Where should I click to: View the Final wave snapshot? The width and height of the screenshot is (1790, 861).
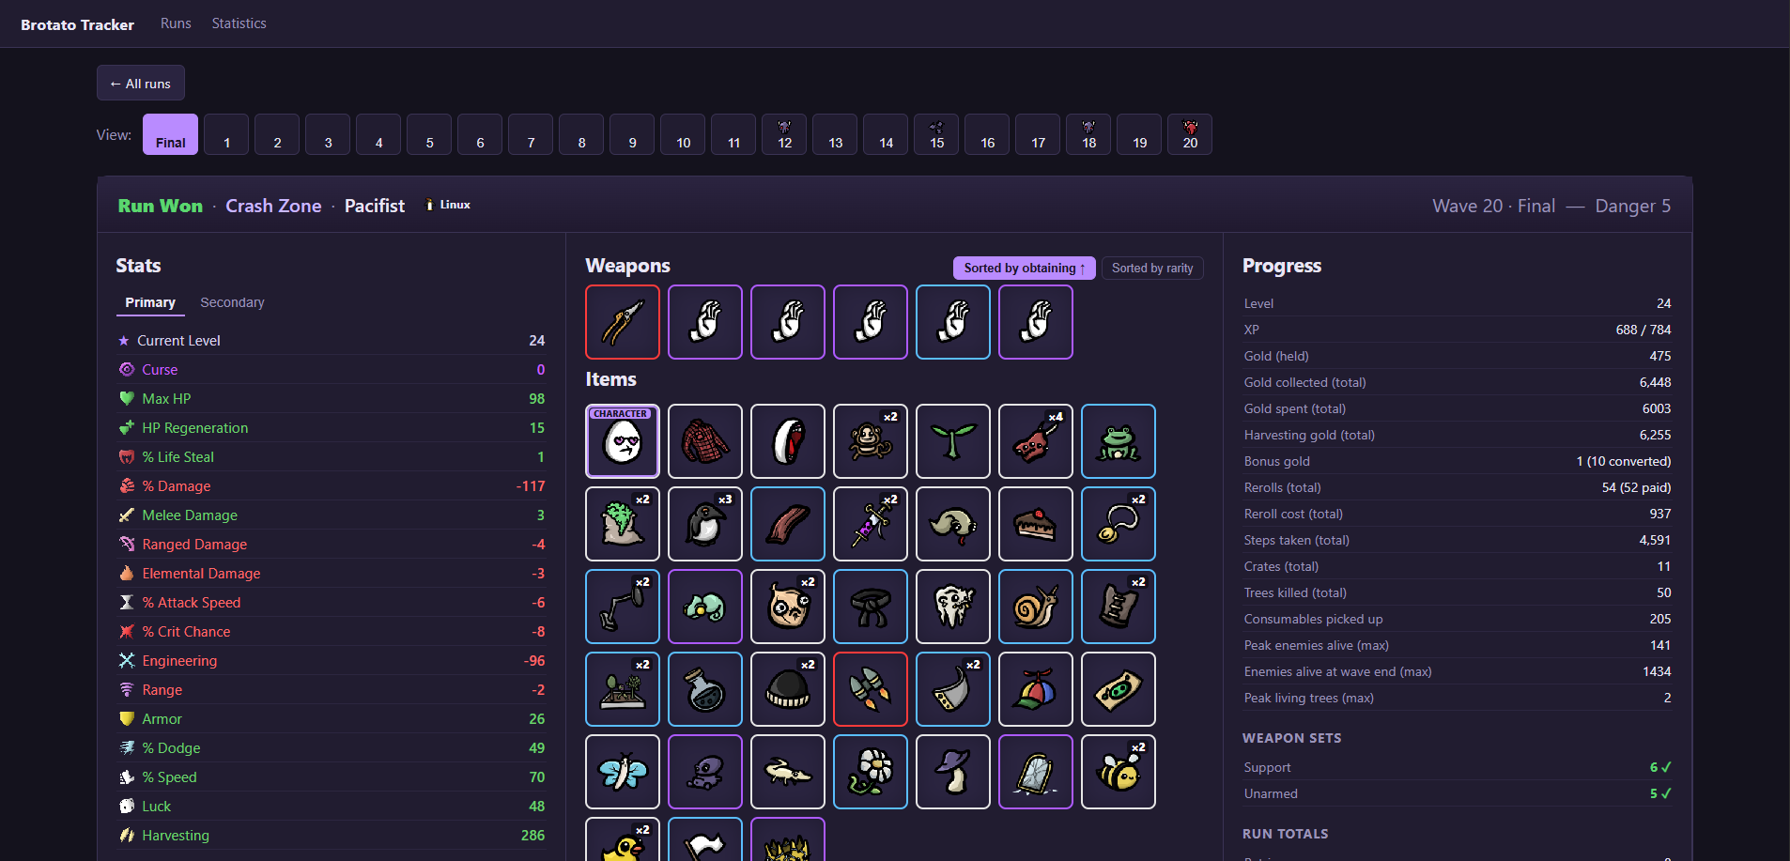170,134
